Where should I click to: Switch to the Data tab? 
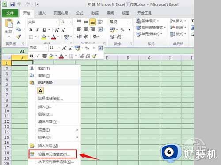(95, 13)
